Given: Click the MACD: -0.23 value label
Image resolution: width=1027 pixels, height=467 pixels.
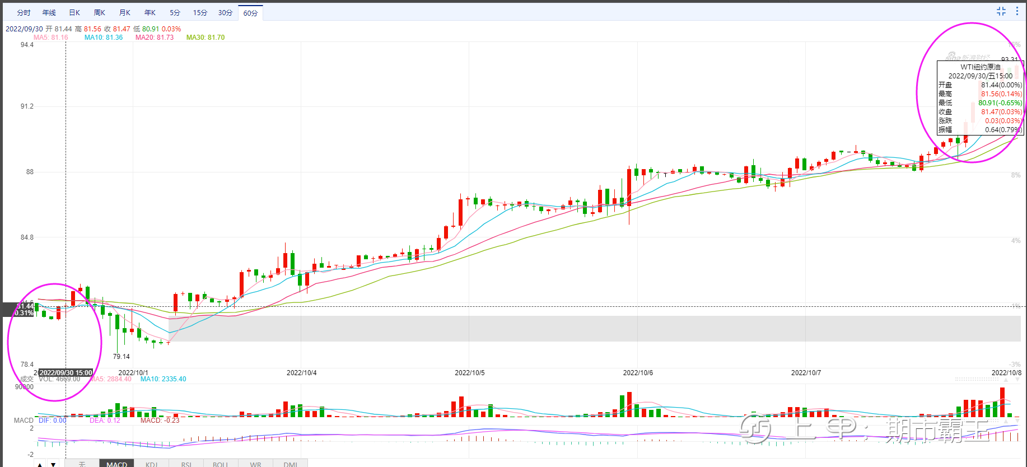Looking at the screenshot, I should pos(160,421).
